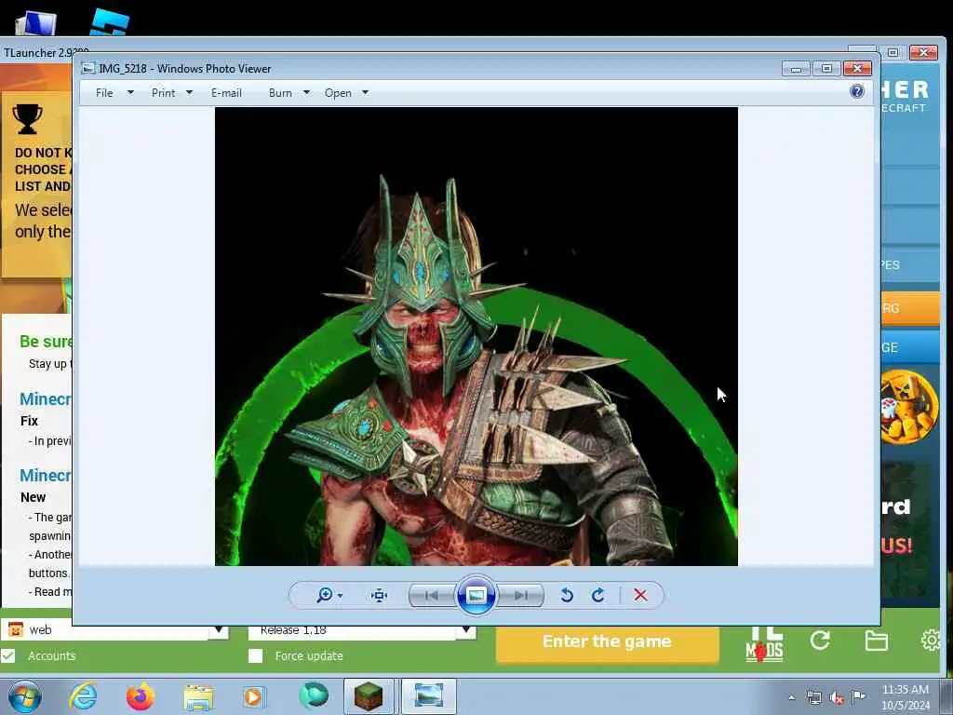Click Enter the game in TLauncher
The image size is (953, 715).
coord(607,642)
